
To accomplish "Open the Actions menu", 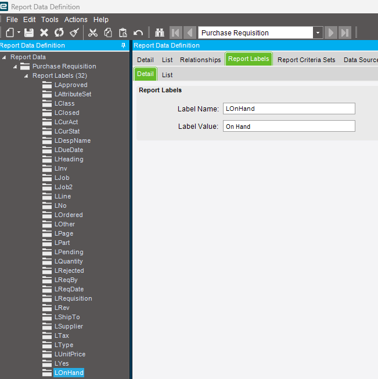I will (x=75, y=20).
